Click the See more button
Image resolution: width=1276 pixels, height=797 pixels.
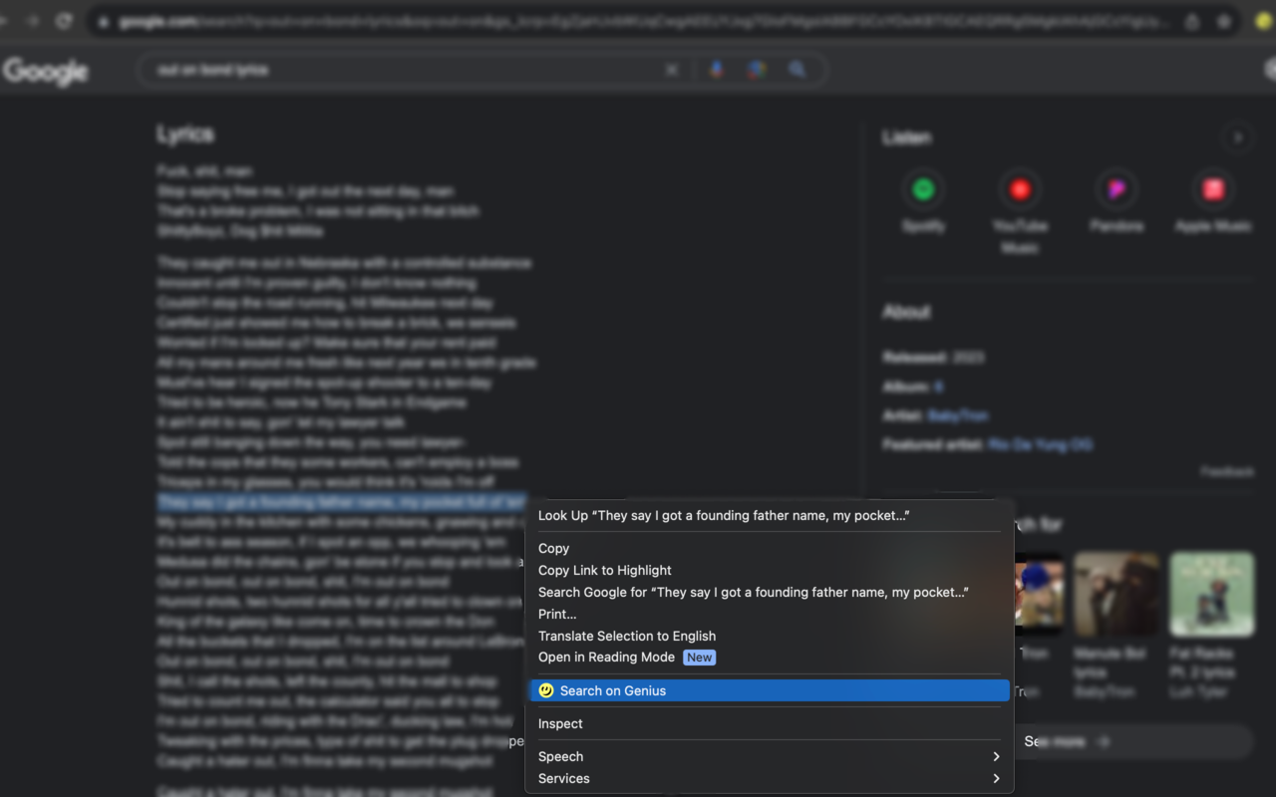tap(1134, 741)
